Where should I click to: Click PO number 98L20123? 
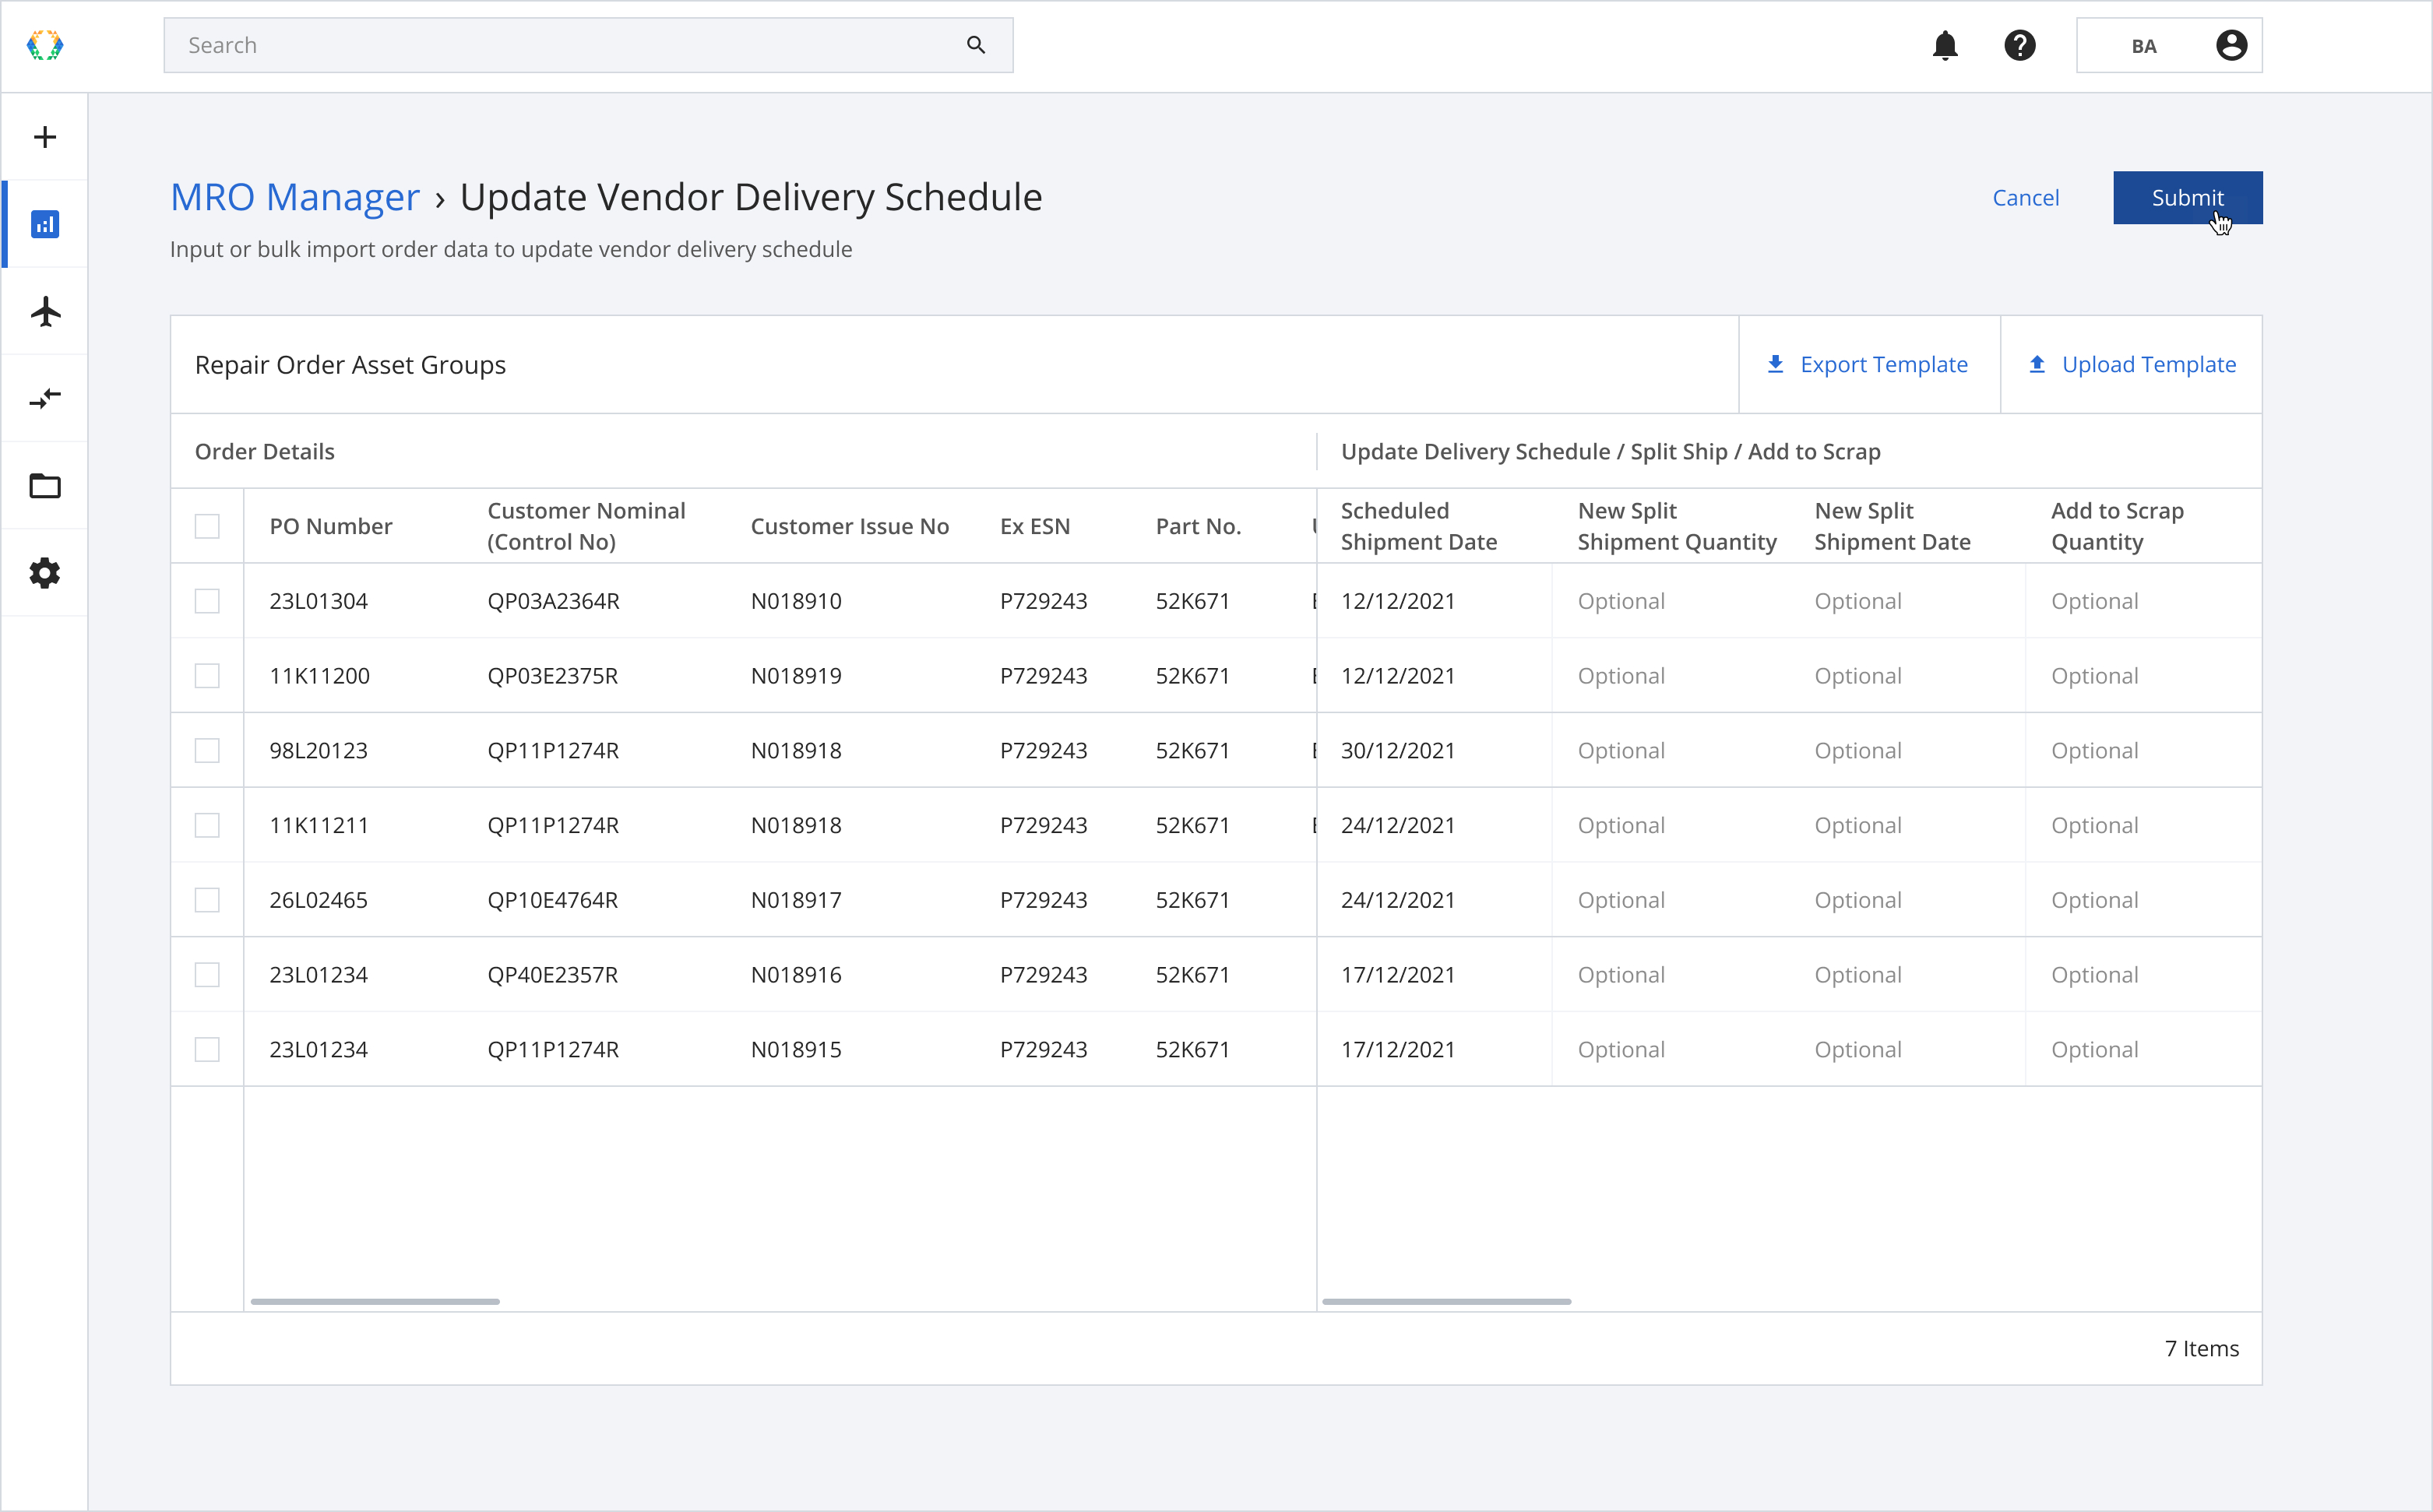click(318, 751)
